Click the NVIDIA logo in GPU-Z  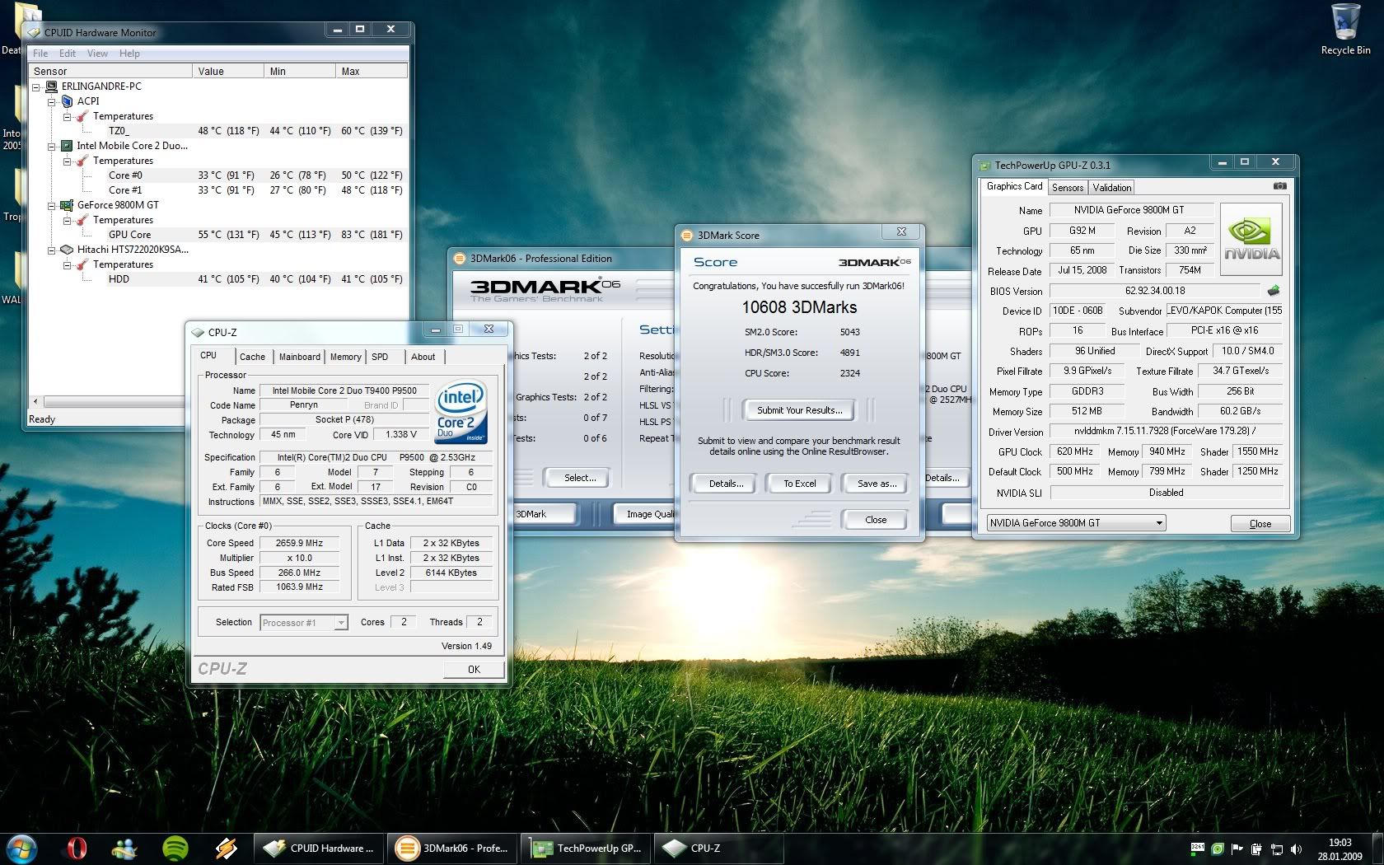pos(1251,240)
